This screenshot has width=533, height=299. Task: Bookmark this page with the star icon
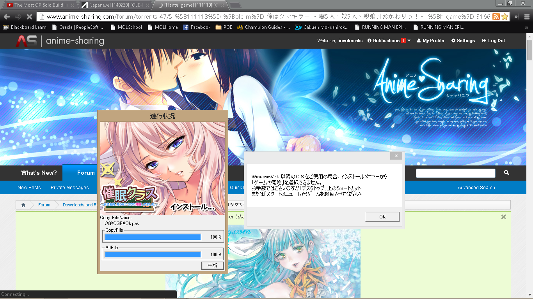tap(505, 16)
